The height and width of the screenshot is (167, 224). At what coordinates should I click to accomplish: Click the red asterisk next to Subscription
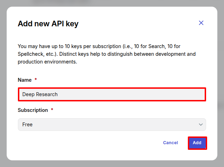click(x=52, y=110)
